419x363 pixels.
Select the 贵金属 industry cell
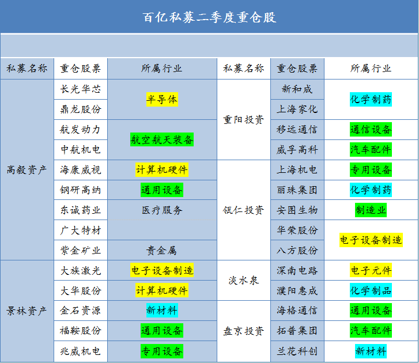[x=162, y=250]
